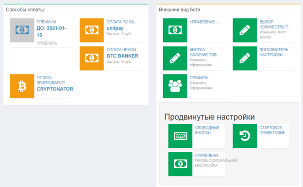
Task: Click the history clock icon for СТАРТОВОЕ ПРИВЕТСВИЕ
Action: click(245, 136)
